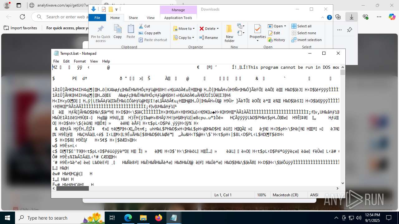Click History in Explorer ribbon
The width and height of the screenshot is (399, 224).
pyautogui.click(x=276, y=40)
